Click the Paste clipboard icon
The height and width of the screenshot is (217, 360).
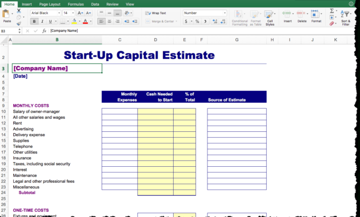click(6, 14)
